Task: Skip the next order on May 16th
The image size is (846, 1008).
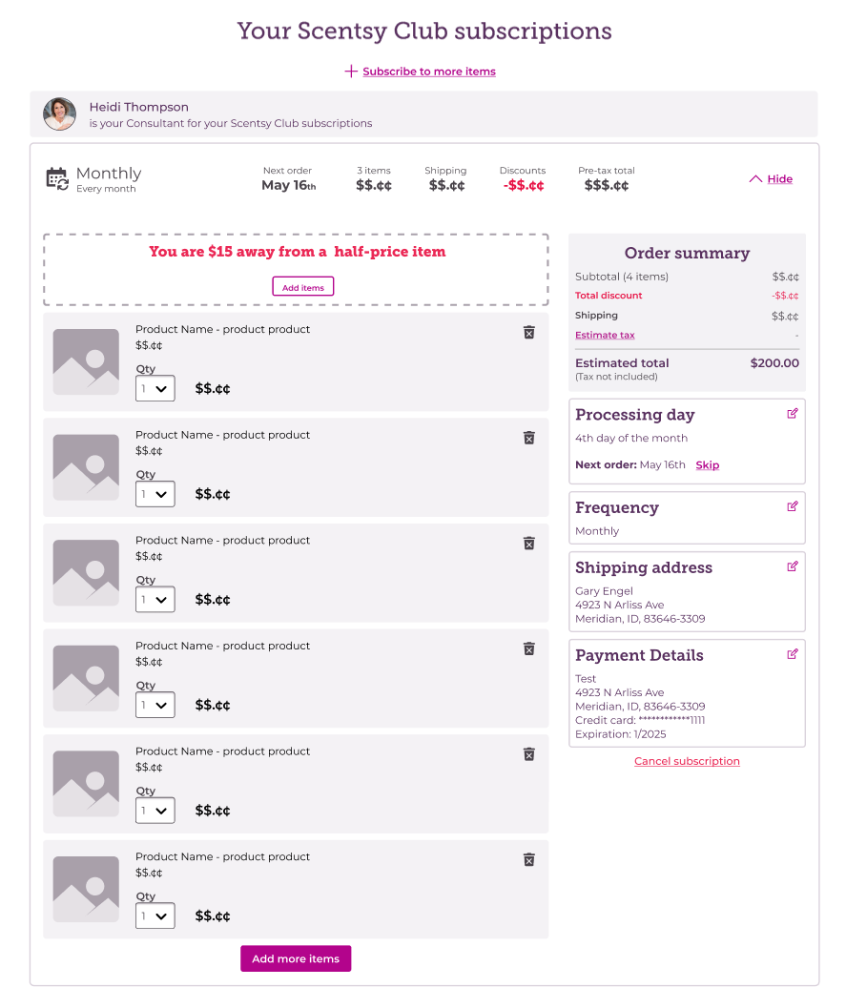Action: click(x=707, y=465)
